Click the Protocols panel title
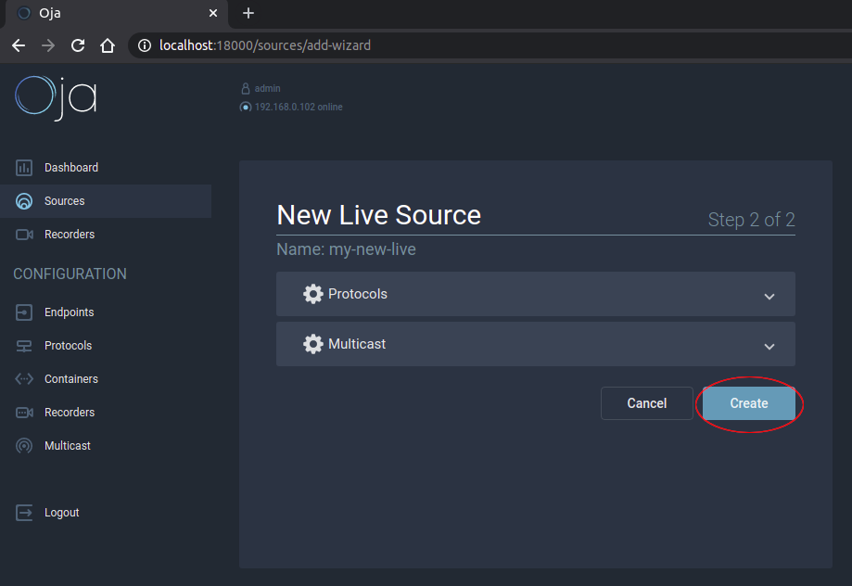This screenshot has height=586, width=852. tap(358, 294)
